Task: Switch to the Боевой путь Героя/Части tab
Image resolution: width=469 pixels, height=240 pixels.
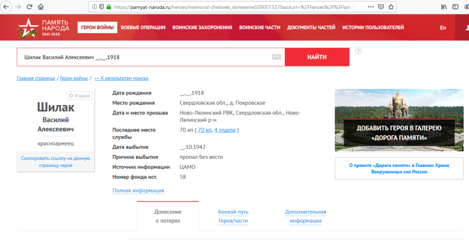Action: coord(233,216)
